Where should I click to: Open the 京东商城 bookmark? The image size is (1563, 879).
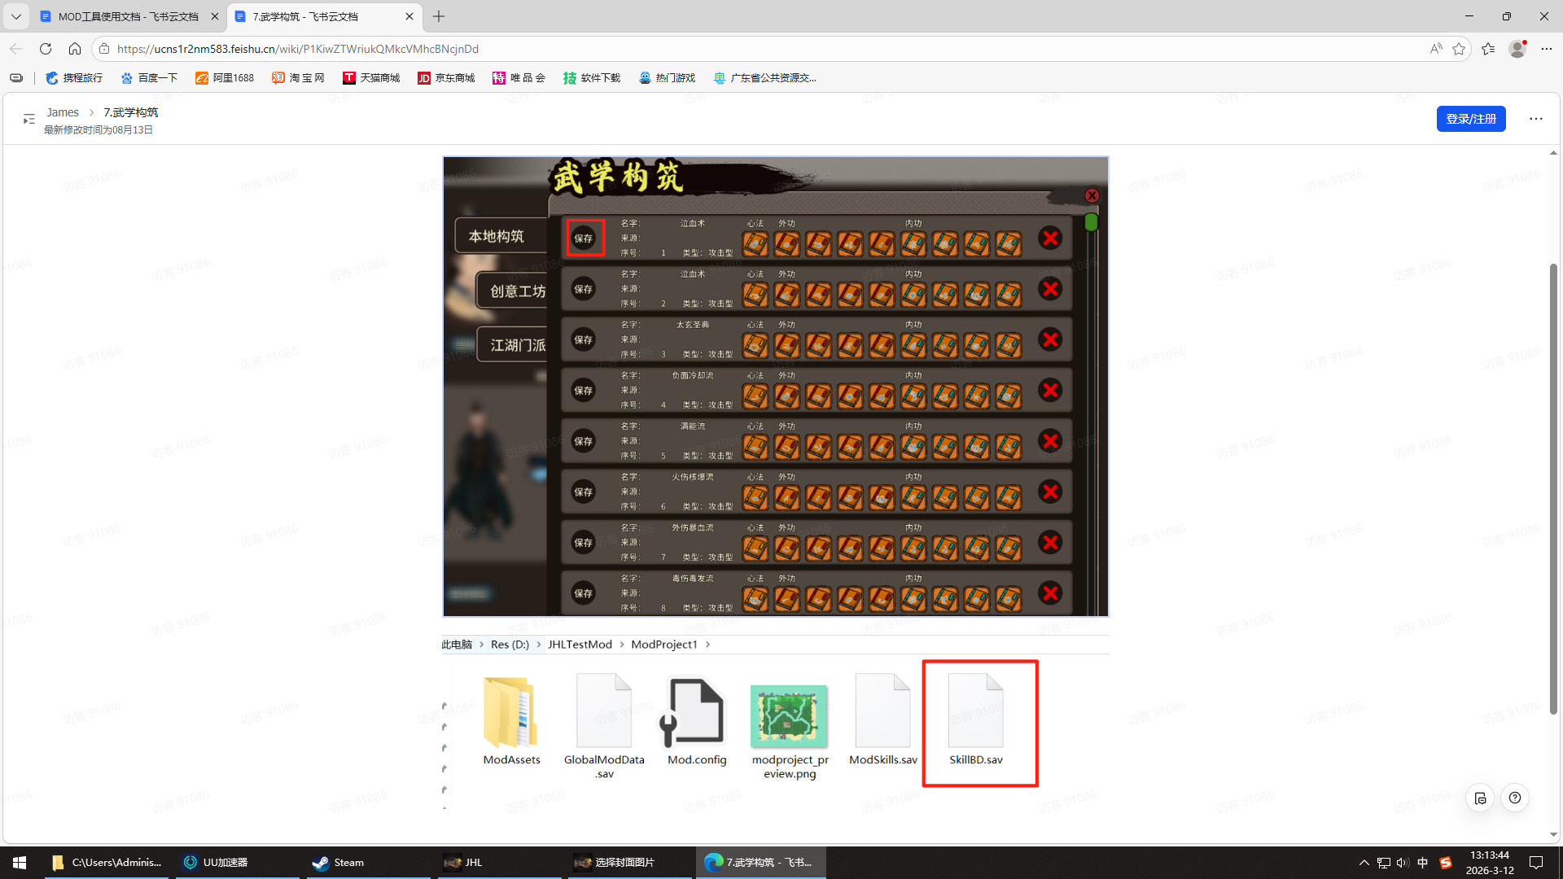pyautogui.click(x=446, y=78)
